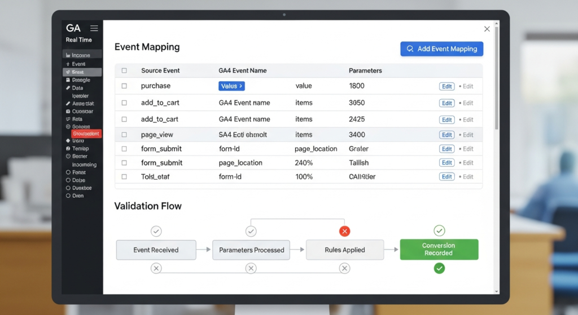Screen dimensions: 578x315
Task: Click the circular icon beside Goileiat
Action: (x=68, y=127)
